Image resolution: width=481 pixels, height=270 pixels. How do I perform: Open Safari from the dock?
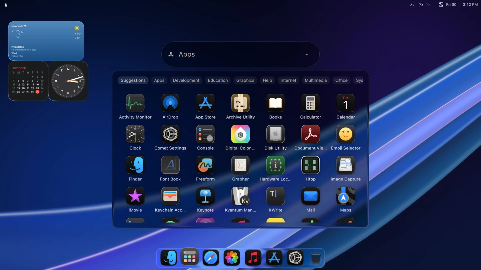click(x=211, y=258)
